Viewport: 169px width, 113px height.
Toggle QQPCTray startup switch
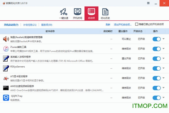pyautogui.click(x=157, y=98)
